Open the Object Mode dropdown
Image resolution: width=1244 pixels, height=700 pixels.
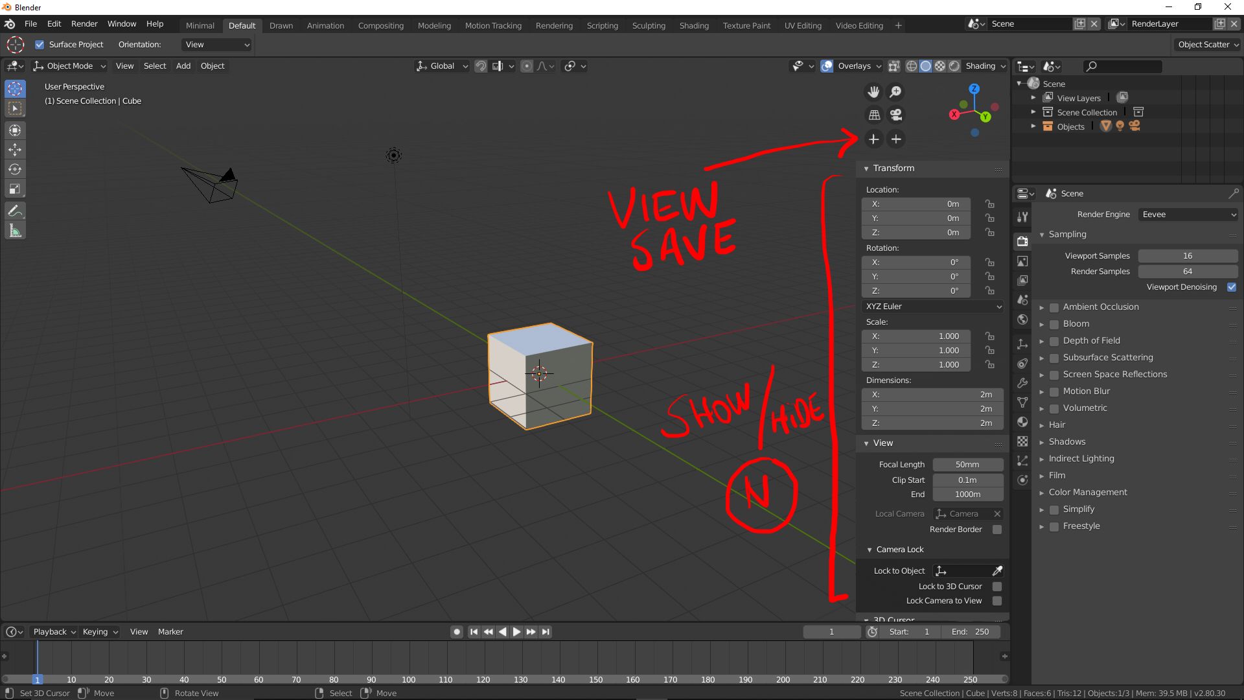tap(69, 66)
